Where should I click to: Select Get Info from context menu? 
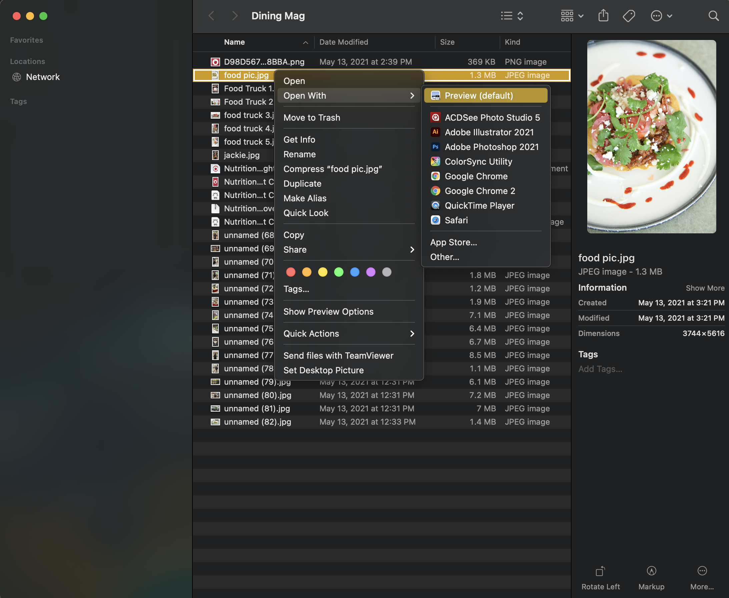pyautogui.click(x=299, y=140)
